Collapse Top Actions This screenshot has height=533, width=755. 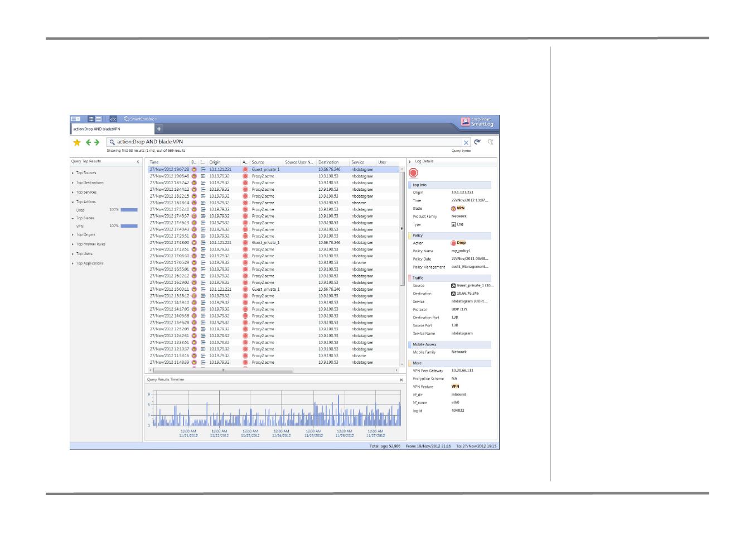[x=73, y=202]
